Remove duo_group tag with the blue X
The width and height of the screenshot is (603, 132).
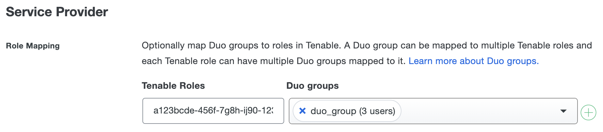pyautogui.click(x=302, y=111)
